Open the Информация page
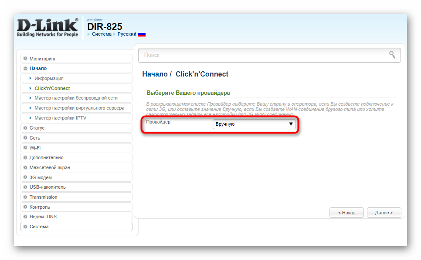The height and width of the screenshot is (260, 421). [x=49, y=78]
